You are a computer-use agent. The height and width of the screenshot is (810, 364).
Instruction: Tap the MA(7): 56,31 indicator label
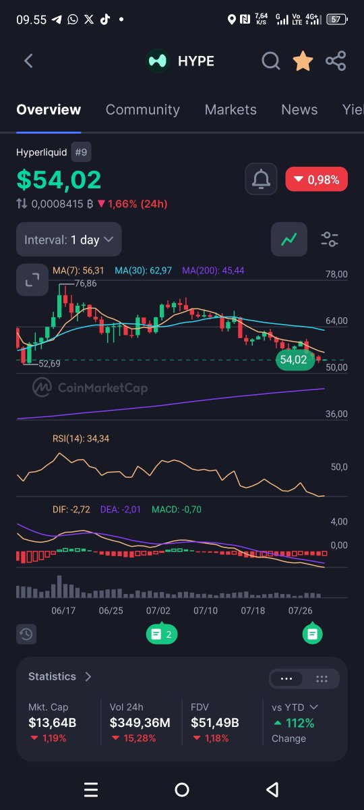tap(78, 270)
